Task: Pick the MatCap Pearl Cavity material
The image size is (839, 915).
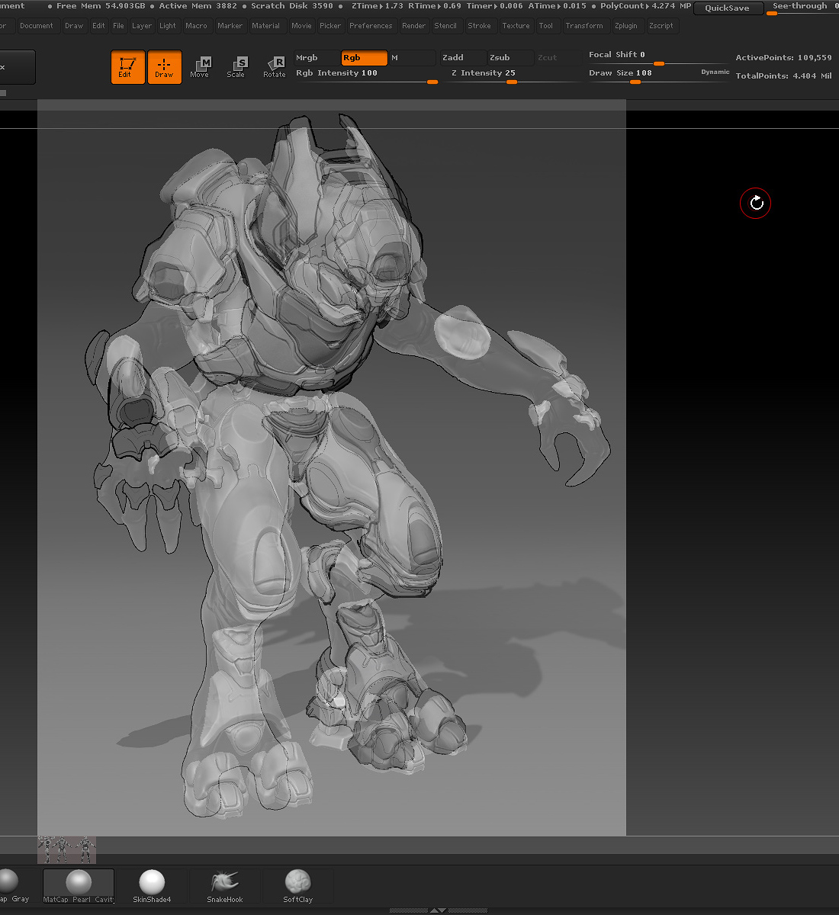Action: click(79, 886)
